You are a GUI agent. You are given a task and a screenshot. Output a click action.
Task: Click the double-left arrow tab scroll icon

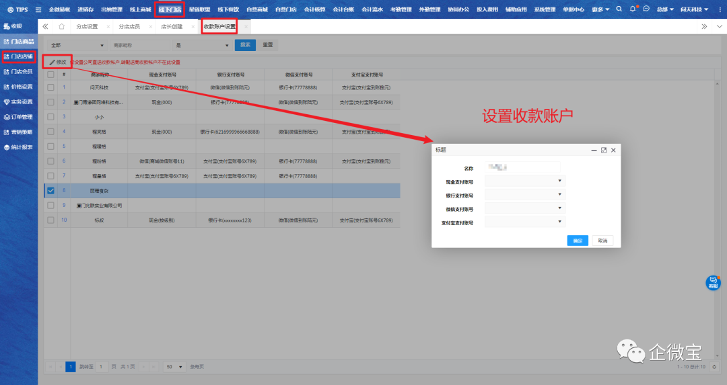click(x=46, y=27)
